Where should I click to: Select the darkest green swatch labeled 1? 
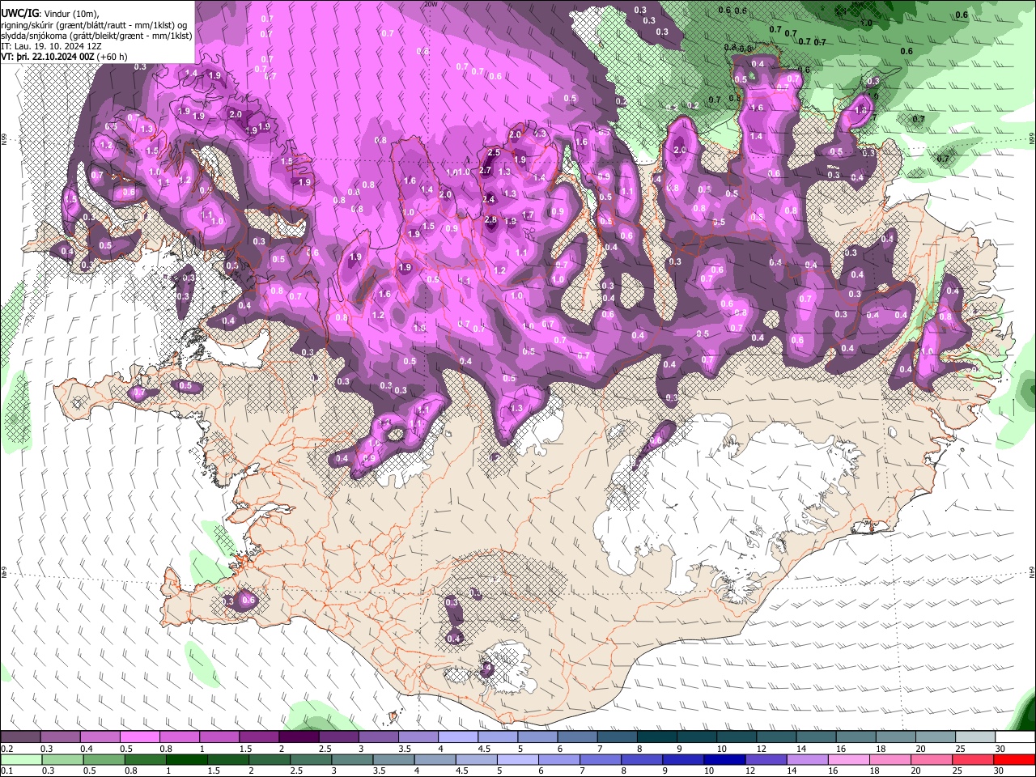pyautogui.click(x=186, y=760)
